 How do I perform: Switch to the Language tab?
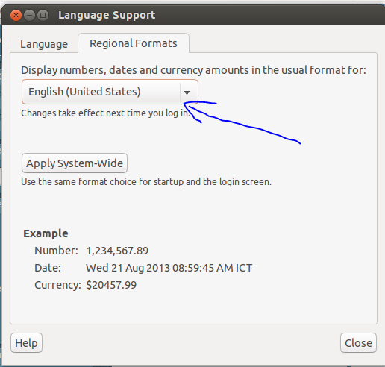tap(44, 44)
